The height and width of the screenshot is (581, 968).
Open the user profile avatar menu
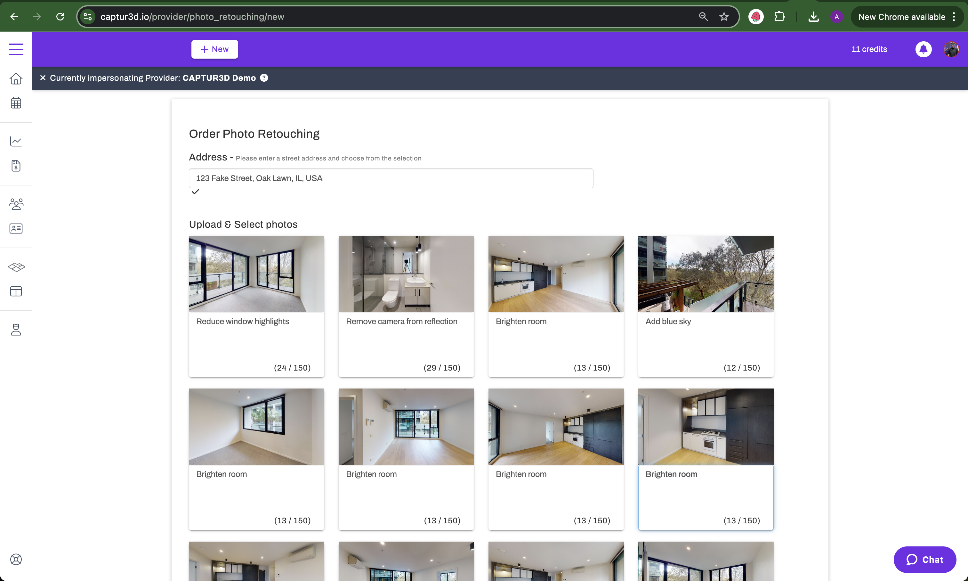(951, 49)
